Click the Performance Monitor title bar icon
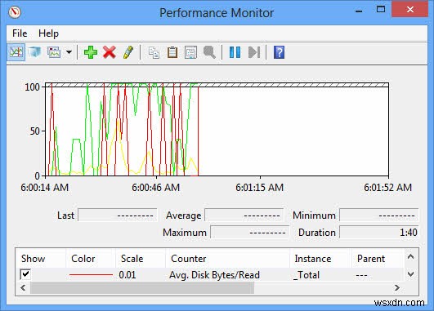The height and width of the screenshot is (311, 434). tap(15, 13)
